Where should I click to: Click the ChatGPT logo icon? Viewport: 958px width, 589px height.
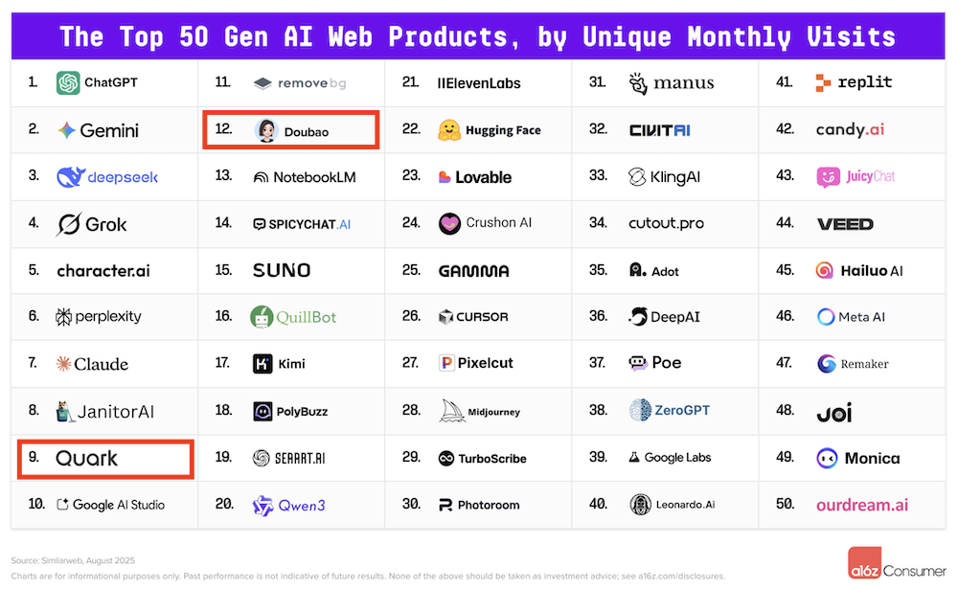pyautogui.click(x=68, y=83)
